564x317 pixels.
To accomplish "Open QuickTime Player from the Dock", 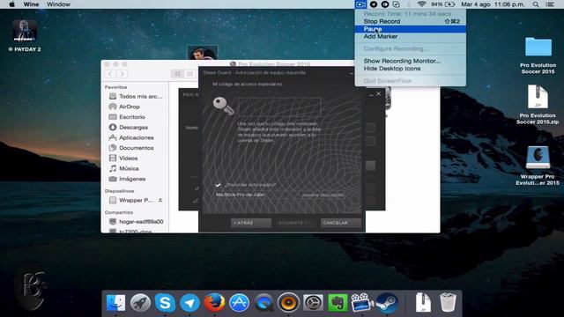I will point(263,303).
